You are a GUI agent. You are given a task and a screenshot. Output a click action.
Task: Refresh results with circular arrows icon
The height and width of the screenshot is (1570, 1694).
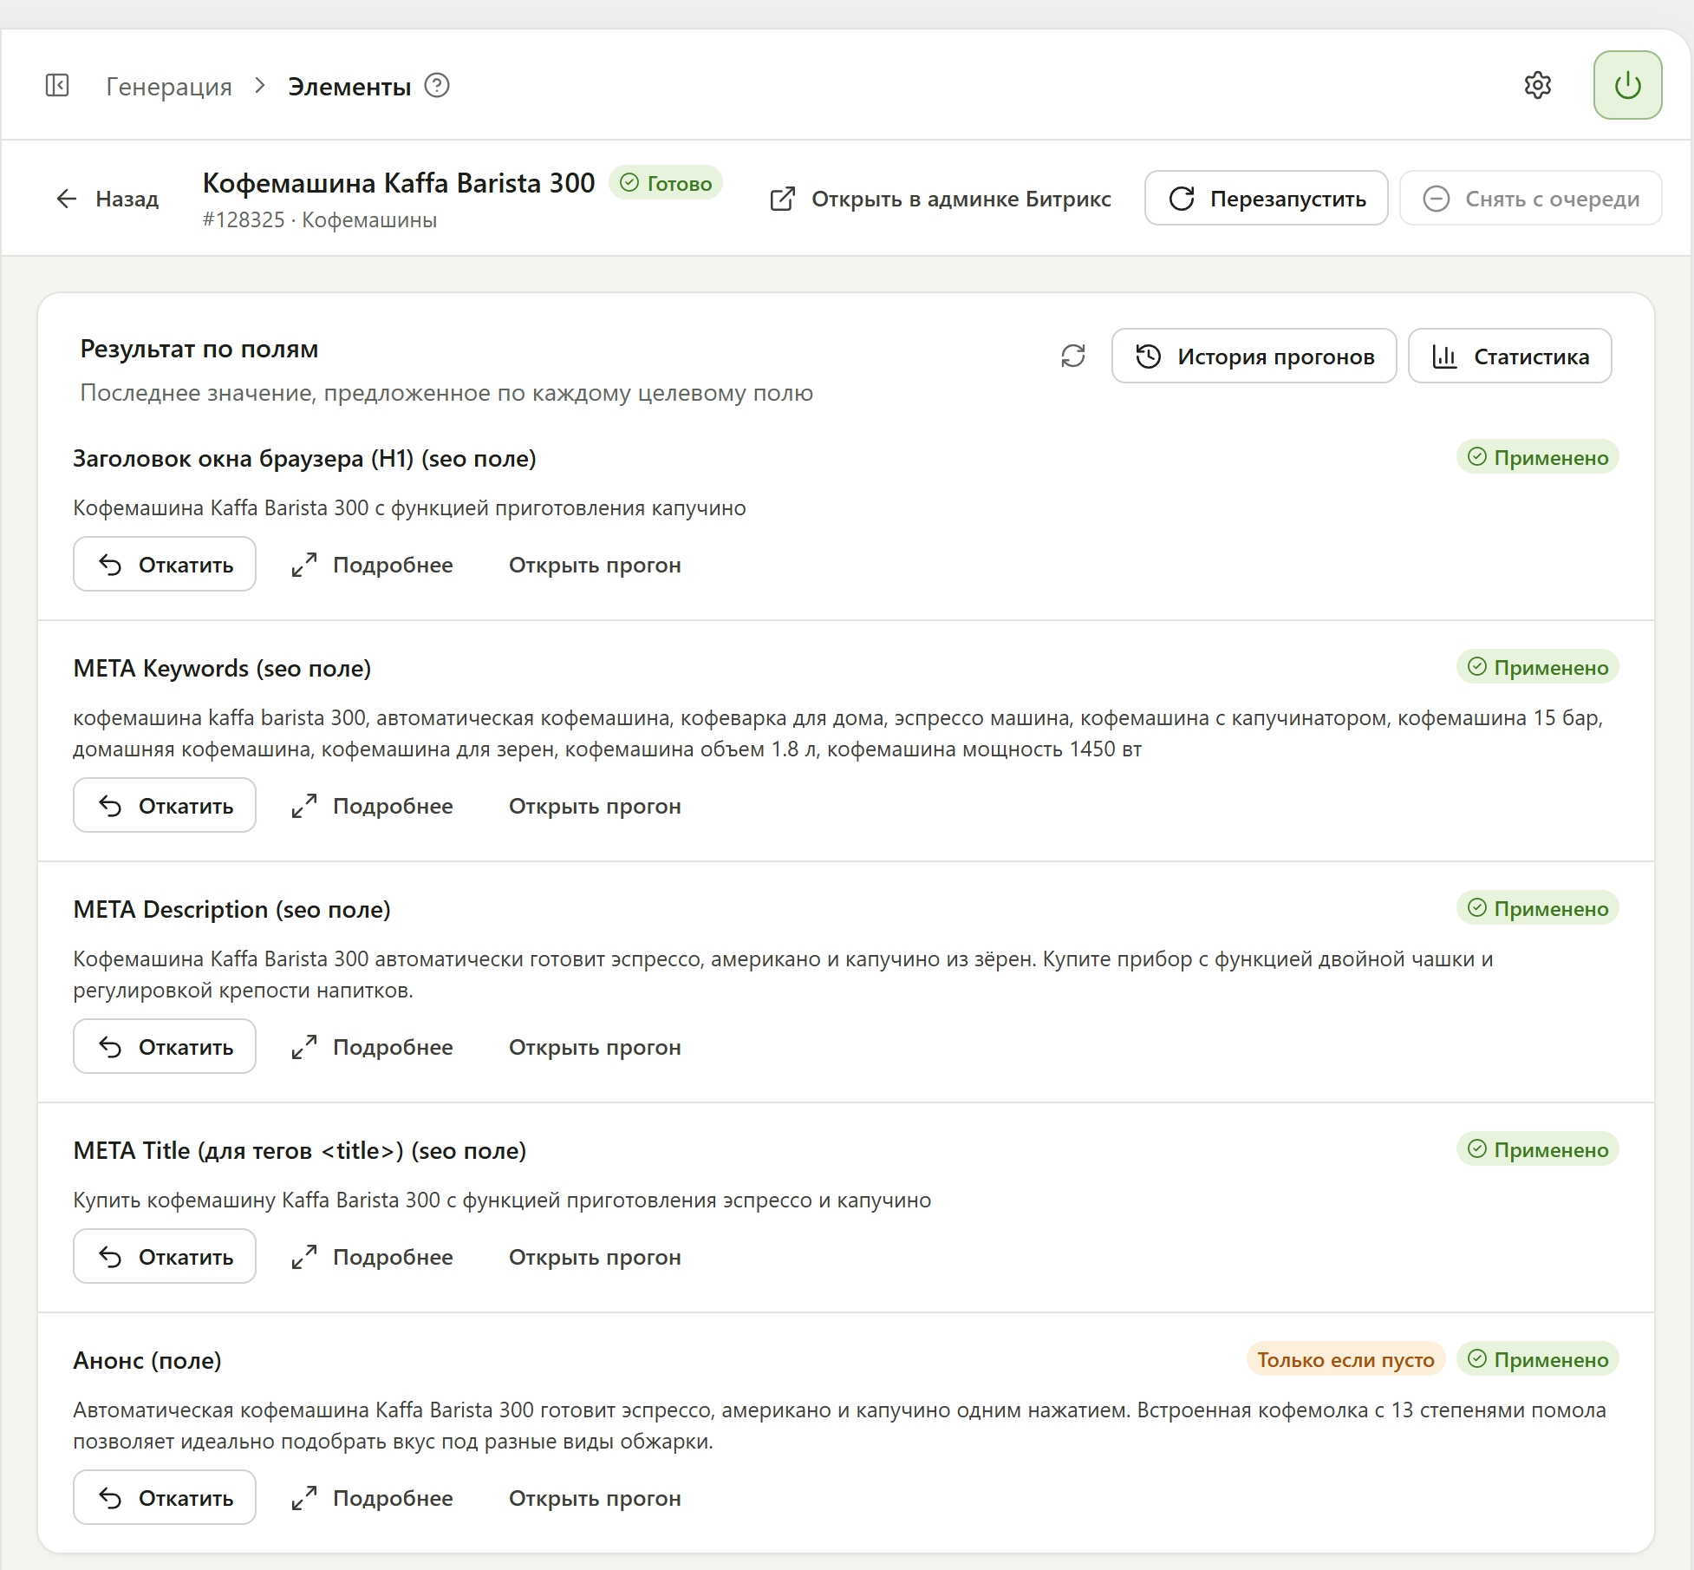tap(1073, 356)
